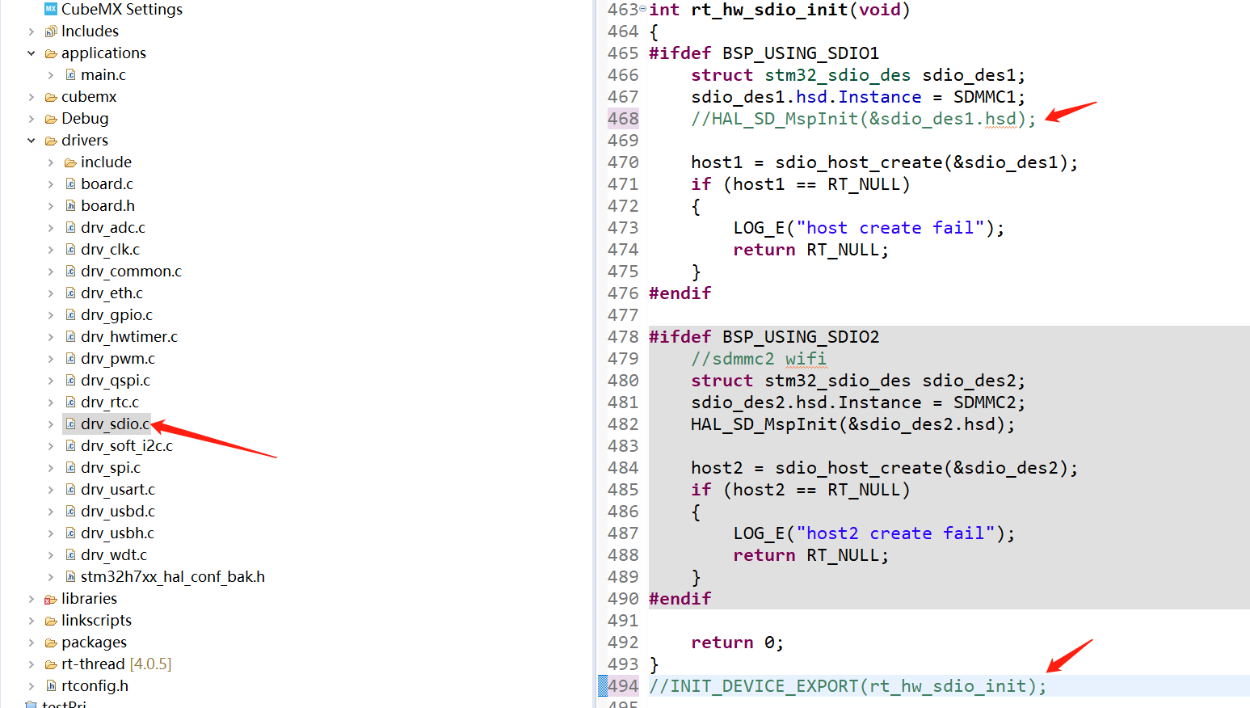Click the drv_gpio.c file icon
Image resolution: width=1250 pixels, height=708 pixels.
click(70, 315)
